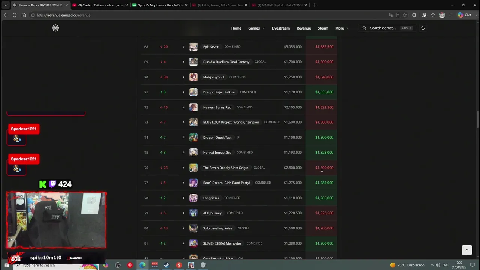Open the Heaven Burns Red game link
Screen dimensions: 480x270
coord(217,107)
